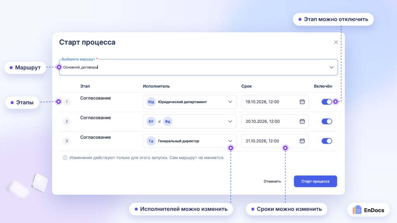Screen dimensions: 397x223
Task: Click the EnDocs logo icon
Action: click(x=357, y=210)
